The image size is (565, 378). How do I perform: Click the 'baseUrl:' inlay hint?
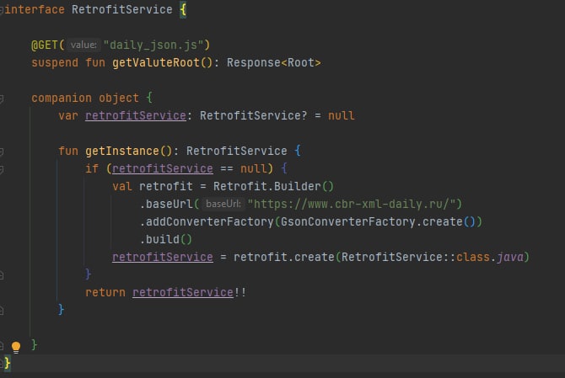click(223, 204)
